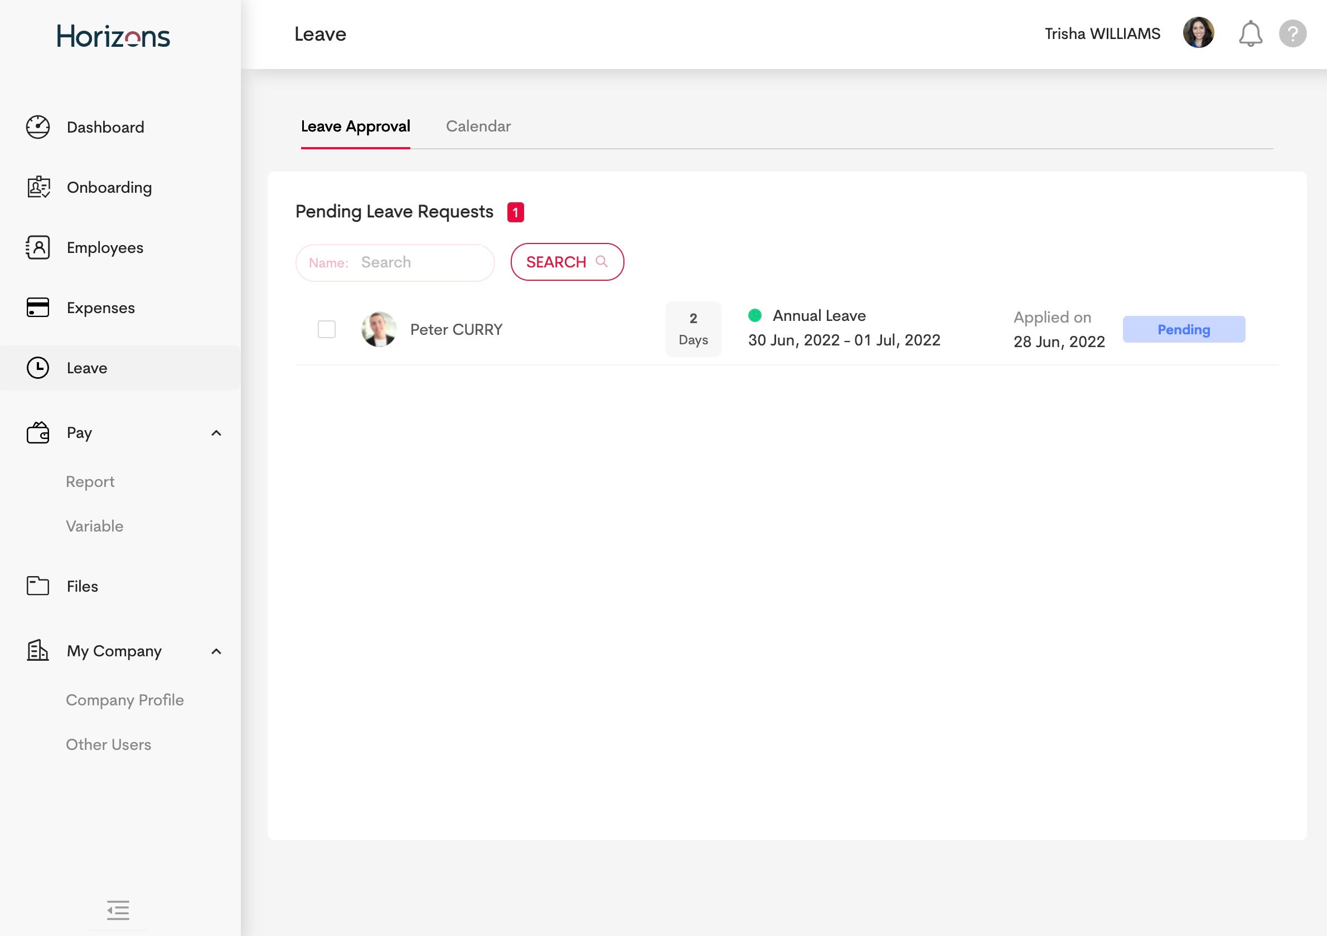Go to Pay Report page
Screen dimensions: 1327x936
coord(90,481)
